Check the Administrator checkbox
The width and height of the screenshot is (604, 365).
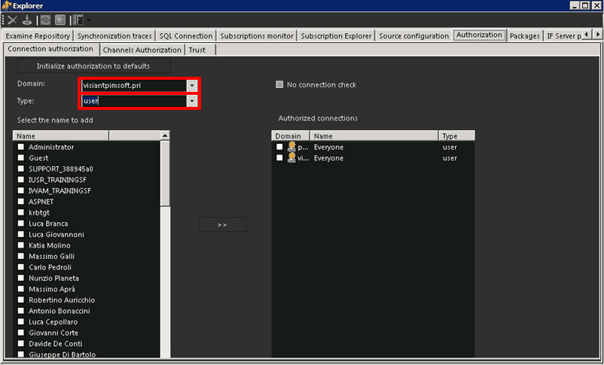coord(21,147)
